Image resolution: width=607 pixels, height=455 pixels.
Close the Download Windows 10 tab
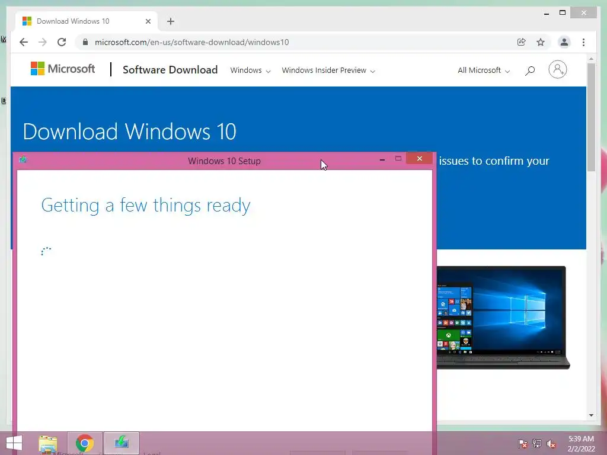pyautogui.click(x=148, y=21)
